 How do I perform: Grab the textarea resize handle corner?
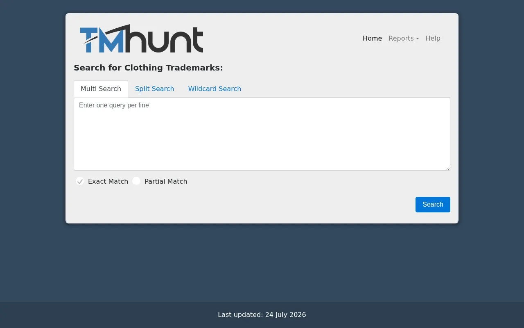[447, 168]
